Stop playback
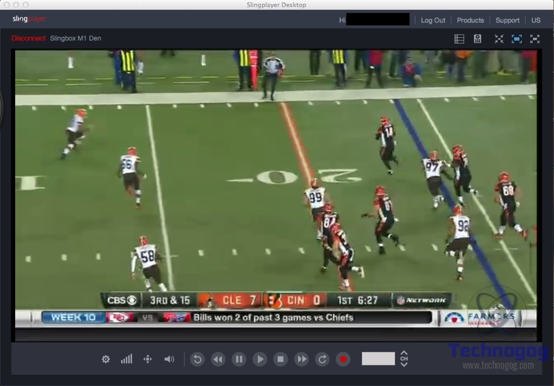 tap(281, 359)
